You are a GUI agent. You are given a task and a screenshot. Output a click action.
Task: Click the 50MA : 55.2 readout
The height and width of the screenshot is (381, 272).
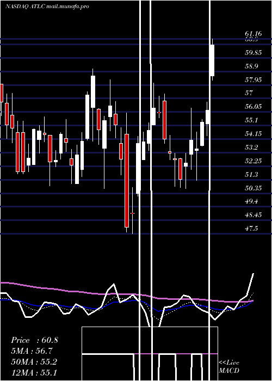(34, 362)
